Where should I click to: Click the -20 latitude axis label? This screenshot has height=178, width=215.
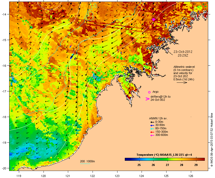(x=4, y=168)
